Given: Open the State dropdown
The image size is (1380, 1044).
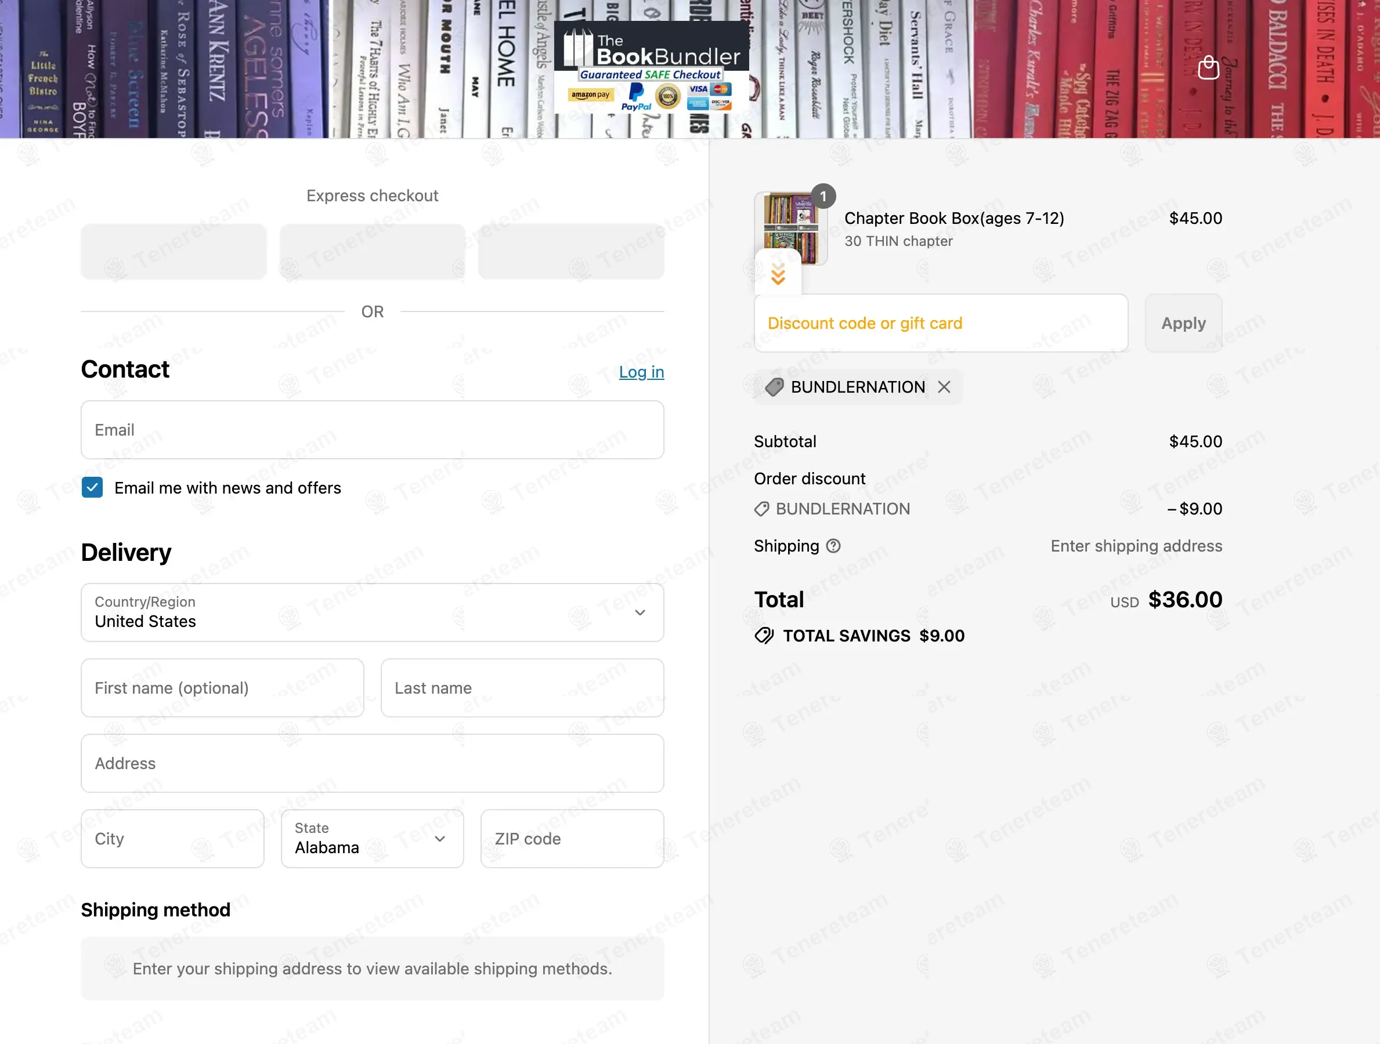Looking at the screenshot, I should point(372,839).
